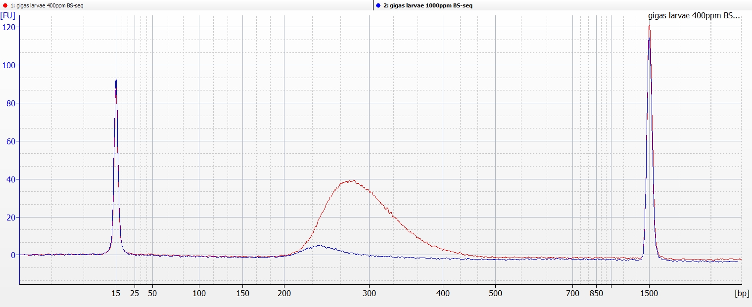
Task: Click the 40 value on the FU axis
Action: 10,179
